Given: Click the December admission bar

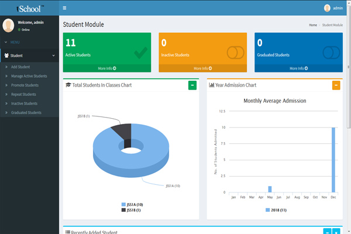Looking at the screenshot, I should (333, 159).
